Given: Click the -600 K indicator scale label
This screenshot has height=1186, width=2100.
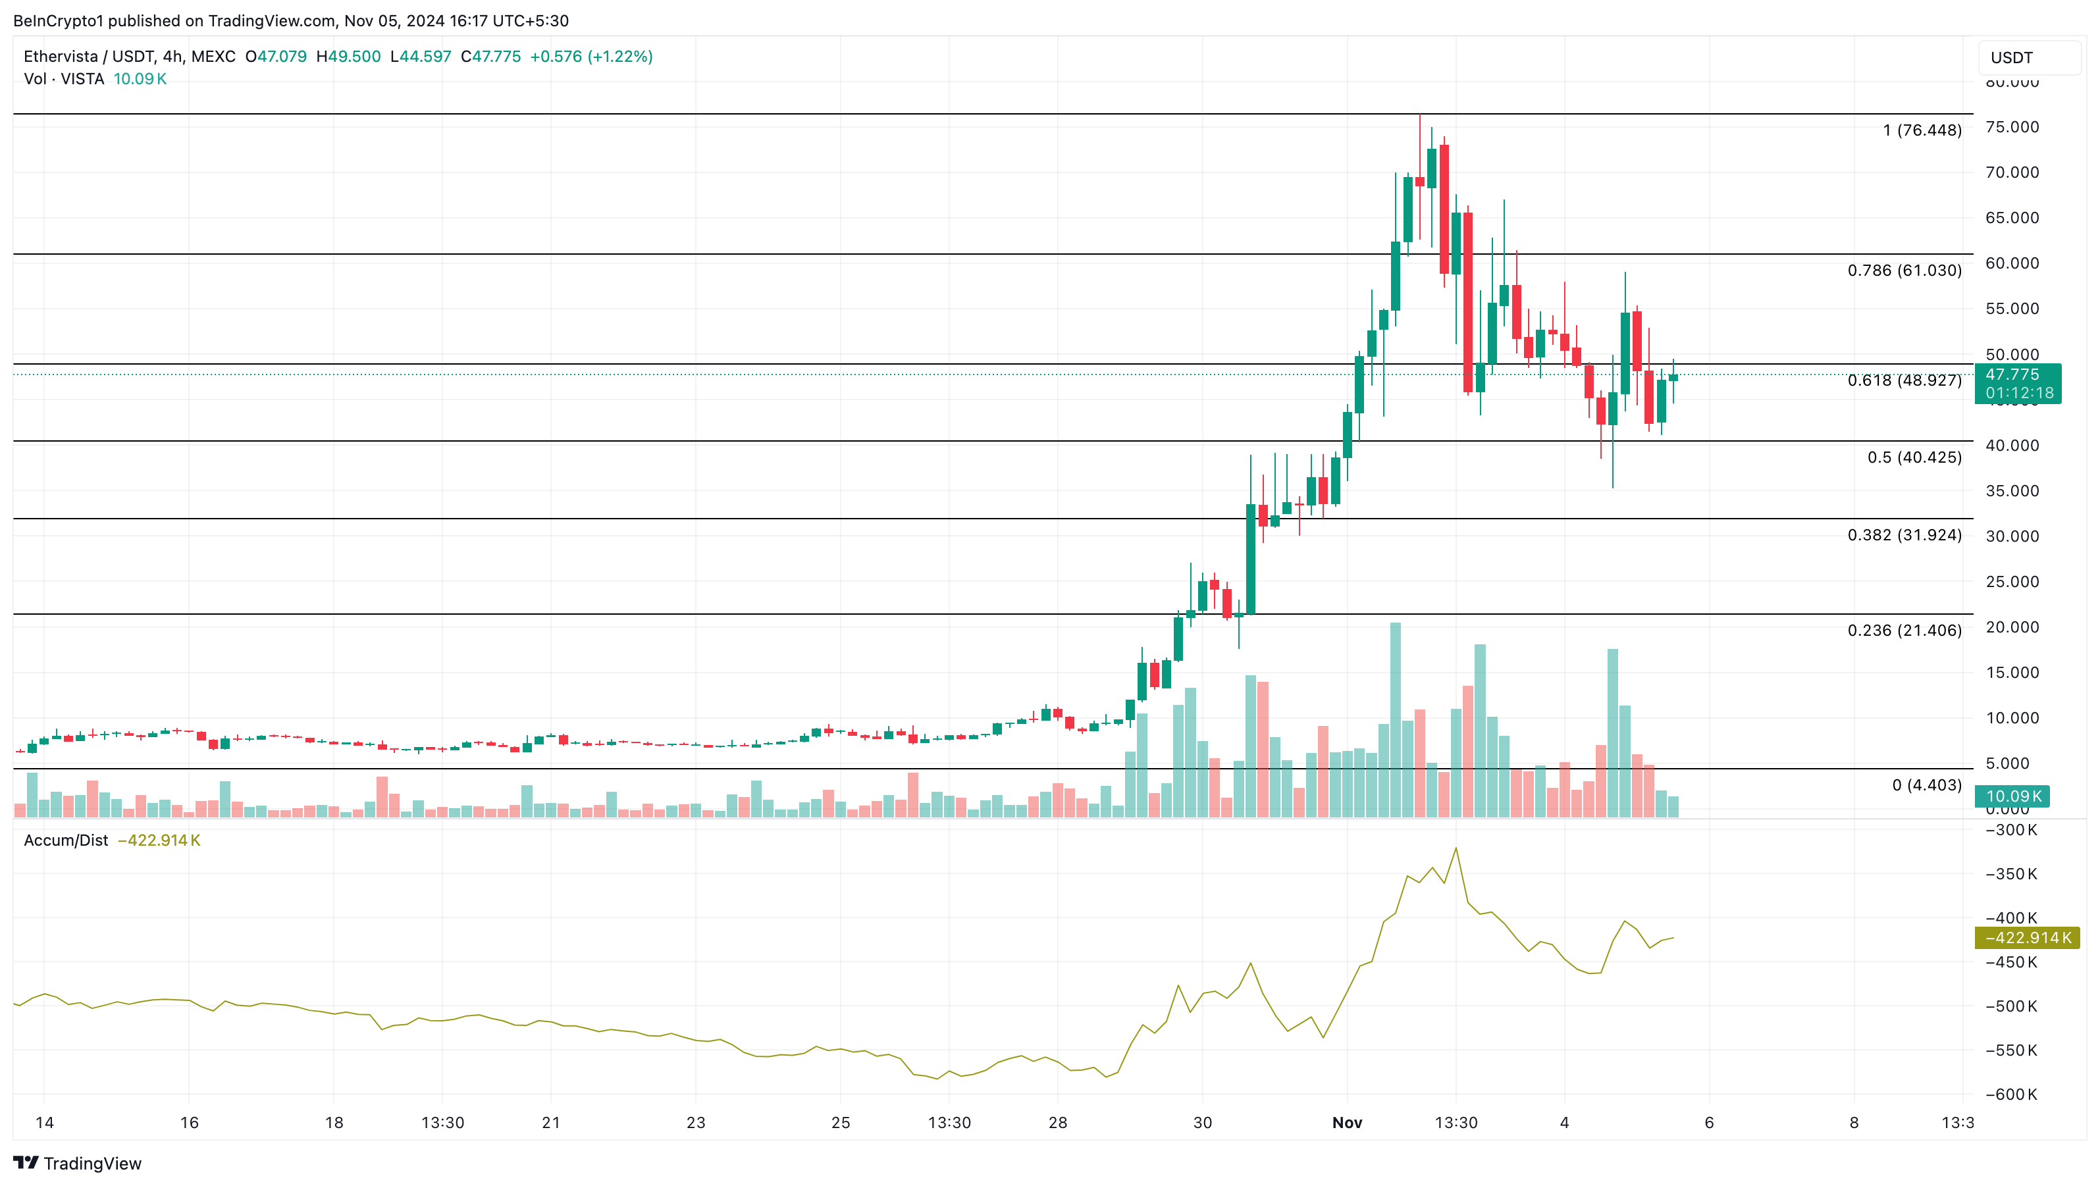Looking at the screenshot, I should [x=2010, y=1094].
